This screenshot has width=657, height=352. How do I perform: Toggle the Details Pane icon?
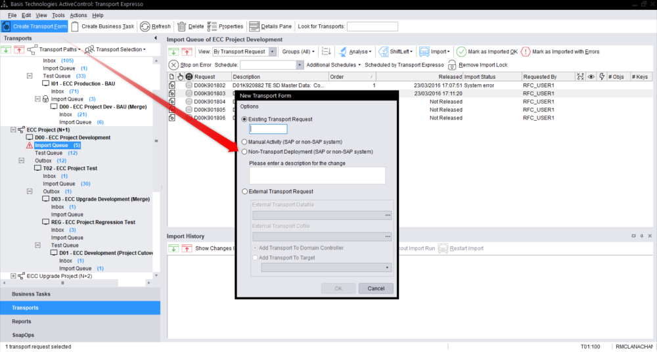pos(254,26)
